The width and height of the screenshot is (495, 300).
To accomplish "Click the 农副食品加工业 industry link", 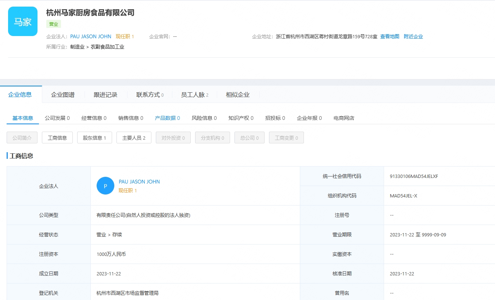I will 107,47.
